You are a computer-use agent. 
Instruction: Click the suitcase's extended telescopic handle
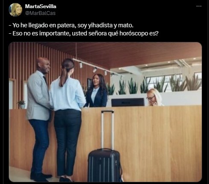coord(108,130)
